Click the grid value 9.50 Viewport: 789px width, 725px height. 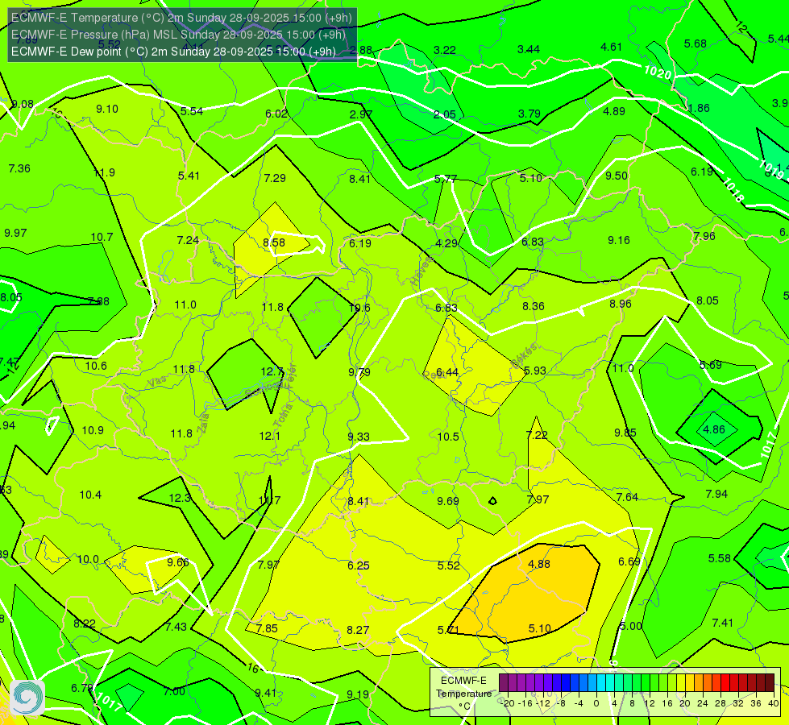click(617, 176)
